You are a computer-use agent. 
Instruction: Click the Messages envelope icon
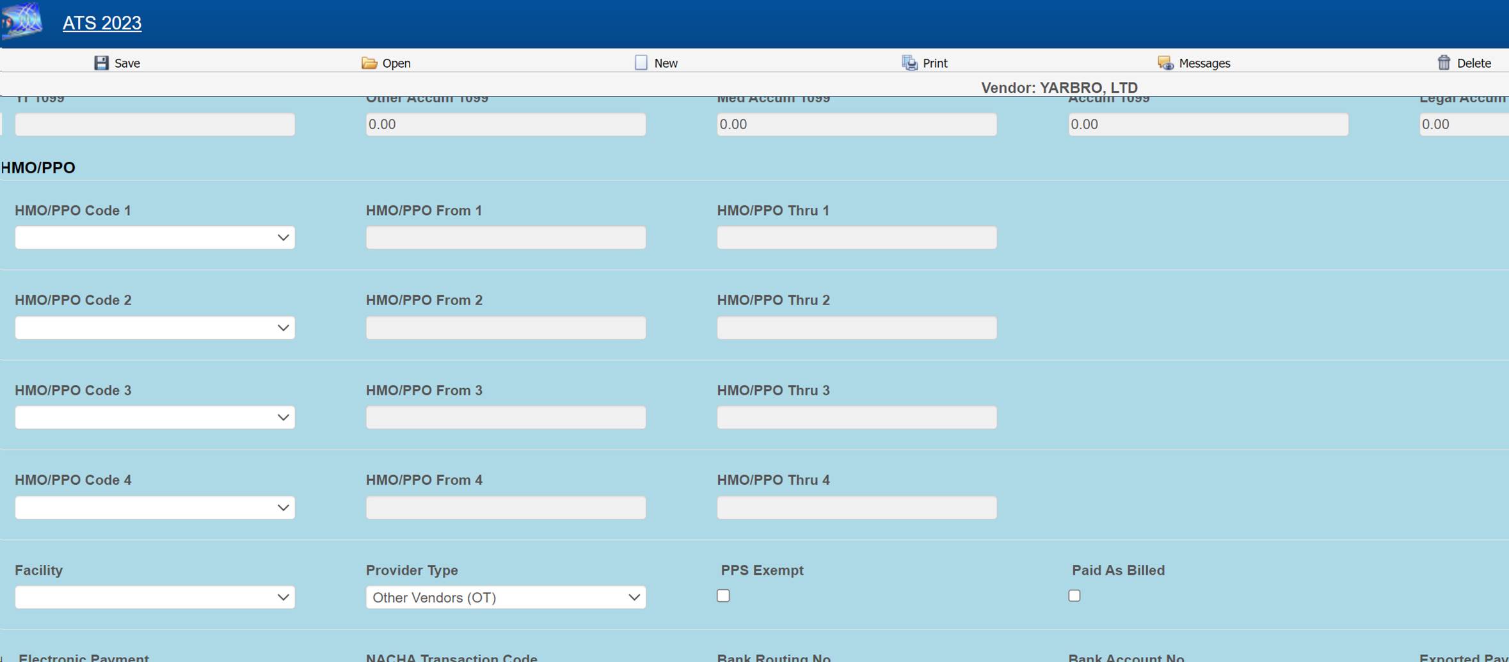(1164, 63)
